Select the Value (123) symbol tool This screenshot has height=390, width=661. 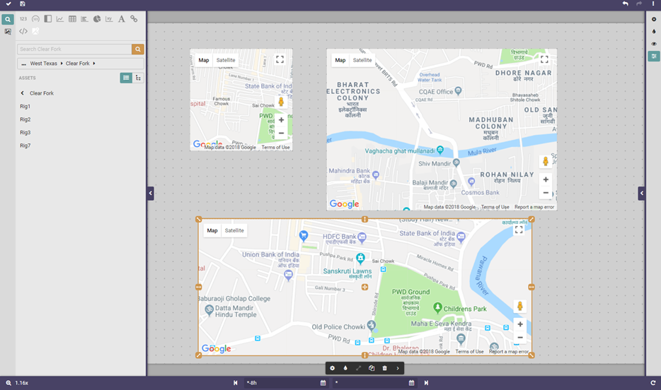[x=23, y=19]
